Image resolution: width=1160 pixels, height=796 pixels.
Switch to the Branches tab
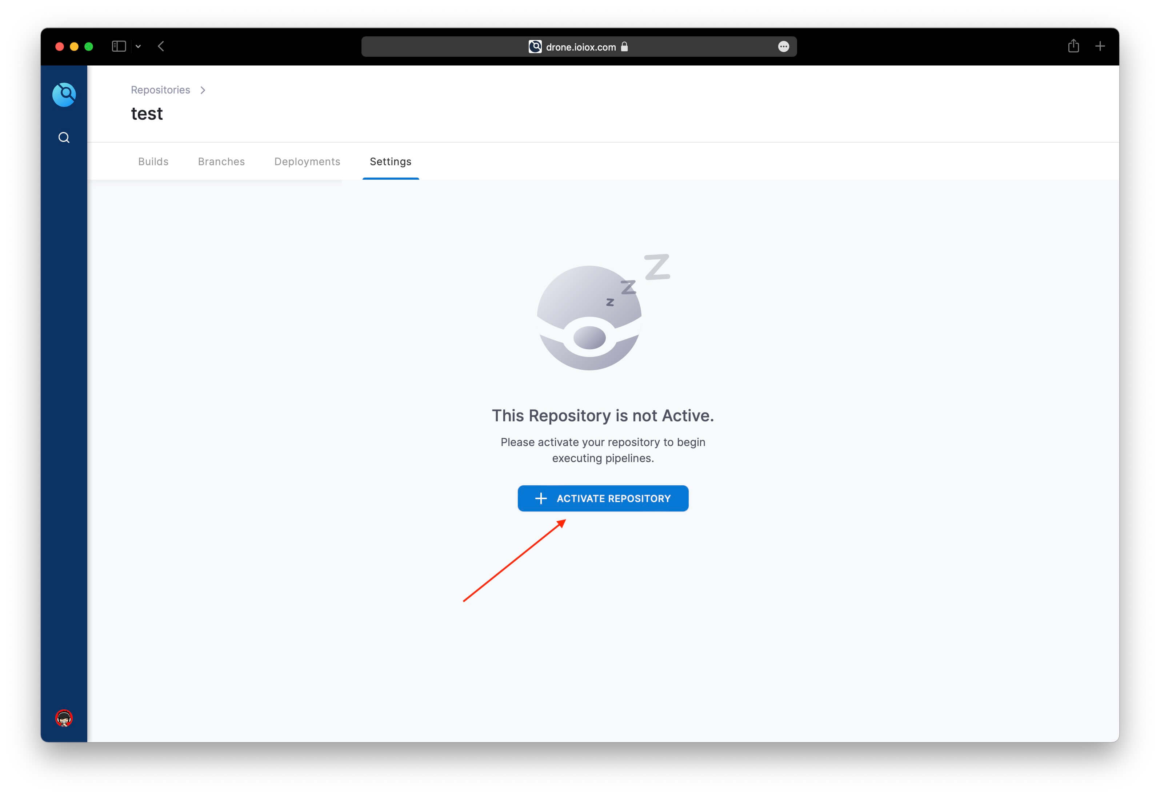point(221,161)
